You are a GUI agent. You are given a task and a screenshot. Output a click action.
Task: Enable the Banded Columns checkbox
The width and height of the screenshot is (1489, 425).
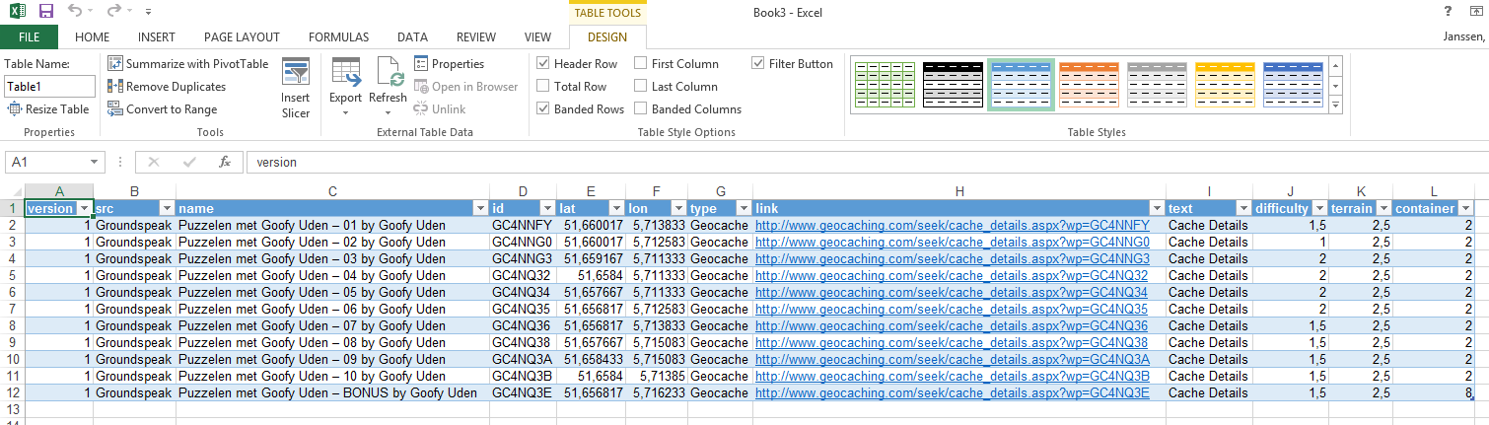641,108
